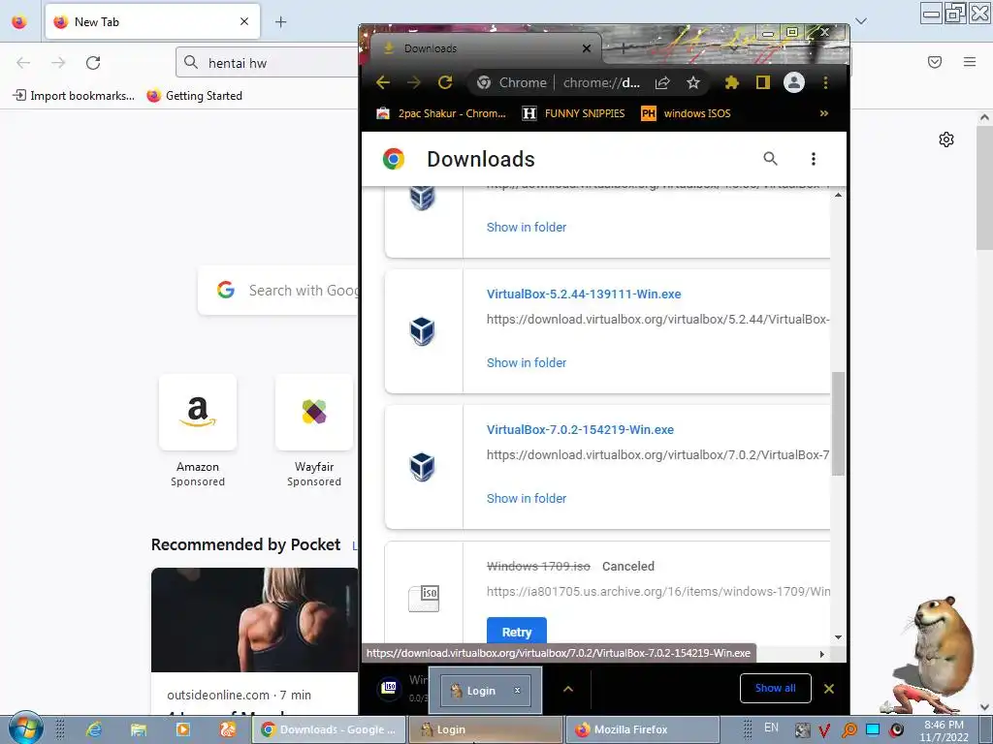
Task: Open the Downloads page more-actions menu
Action: pos(814,159)
